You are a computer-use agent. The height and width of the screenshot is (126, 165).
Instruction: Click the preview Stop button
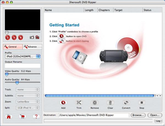point(21,37)
